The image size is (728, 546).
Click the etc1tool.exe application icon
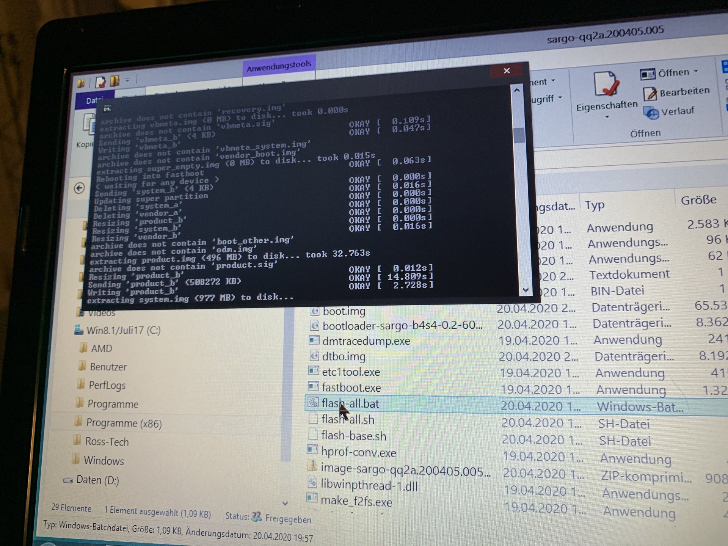pyautogui.click(x=313, y=371)
